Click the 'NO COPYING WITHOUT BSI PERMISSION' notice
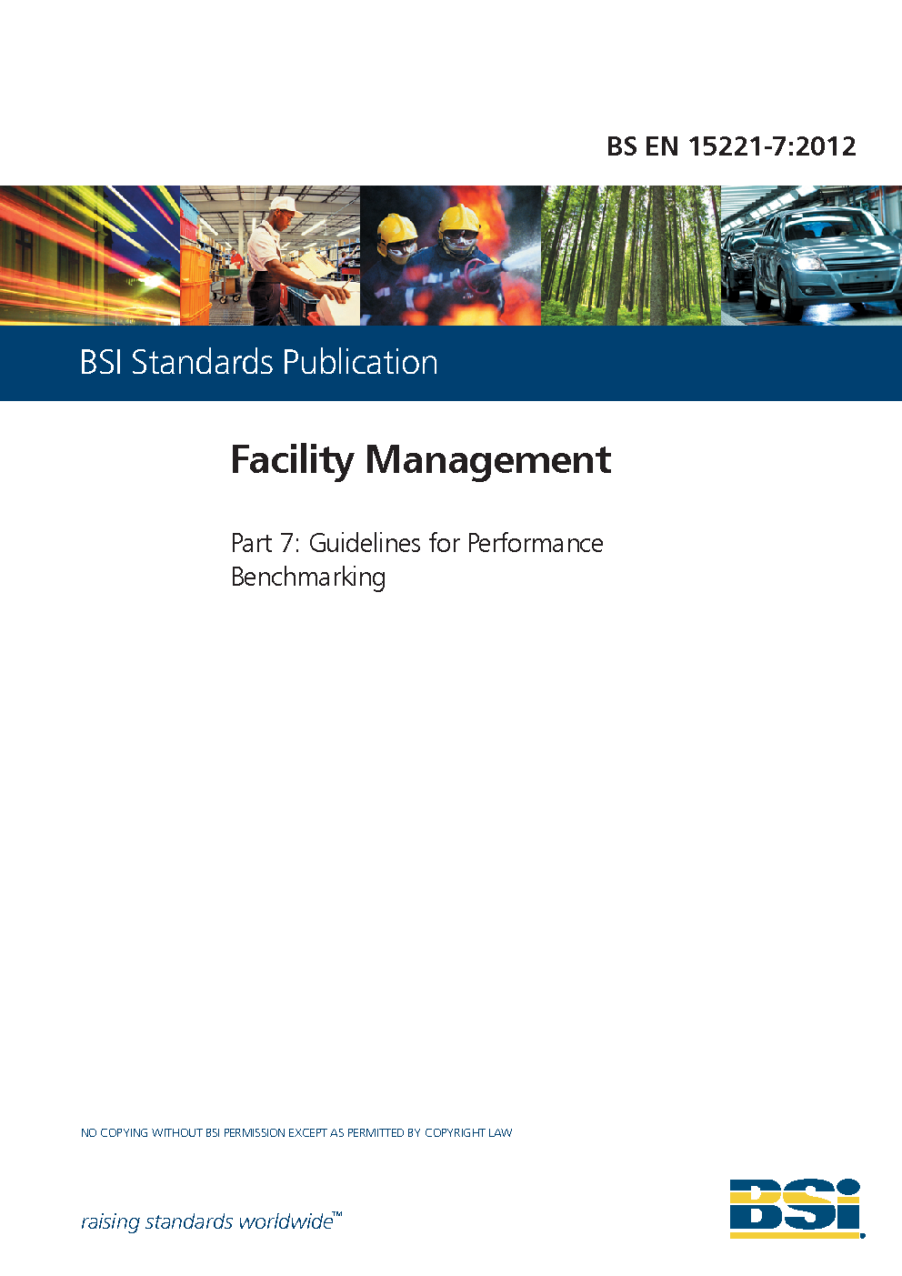Screen dimensions: 902x1276 click(x=296, y=1133)
